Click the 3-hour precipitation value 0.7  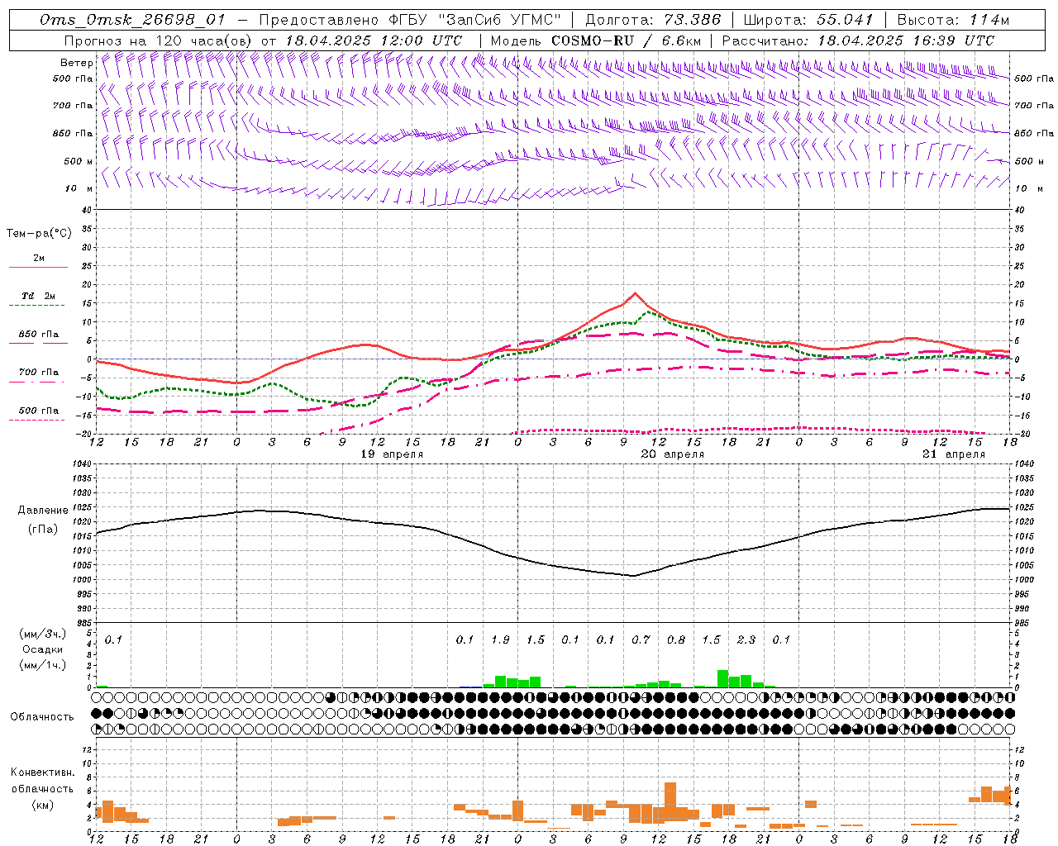[641, 639]
